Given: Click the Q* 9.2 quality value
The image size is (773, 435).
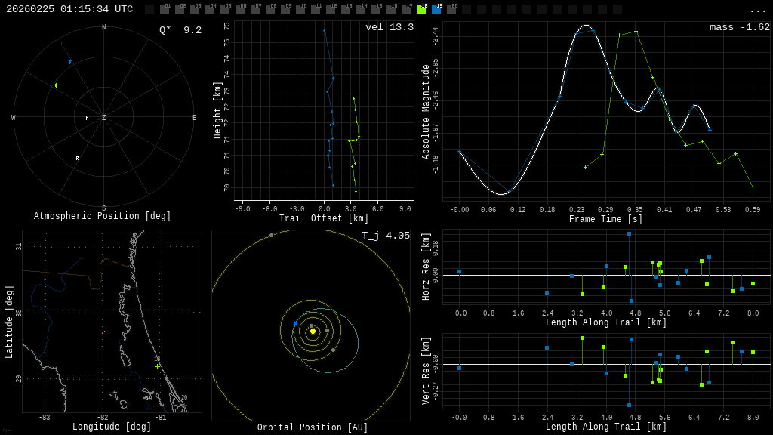Looking at the screenshot, I should [x=180, y=30].
